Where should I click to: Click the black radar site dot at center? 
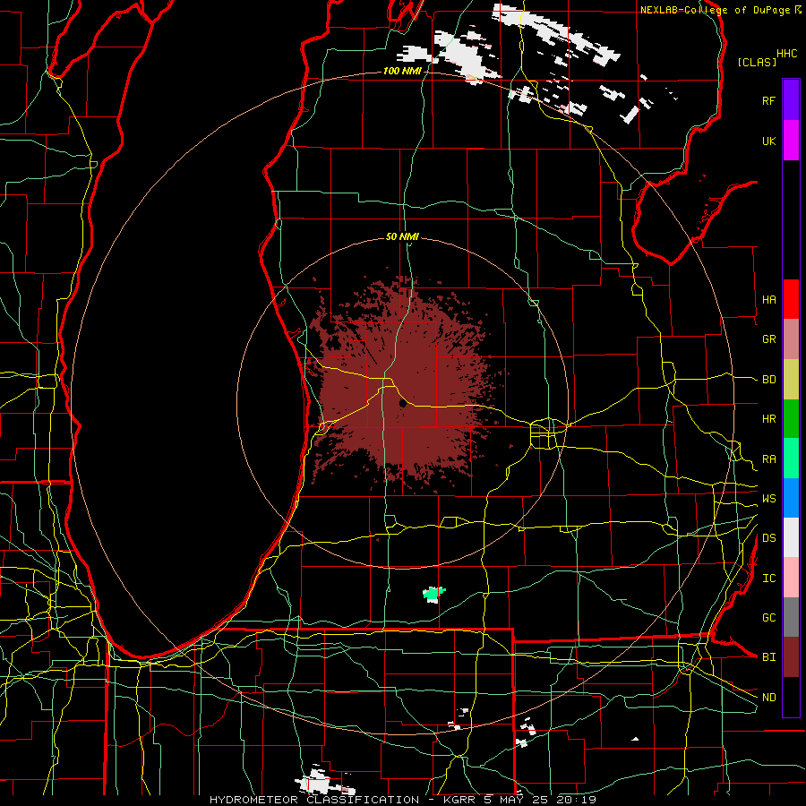[x=403, y=404]
